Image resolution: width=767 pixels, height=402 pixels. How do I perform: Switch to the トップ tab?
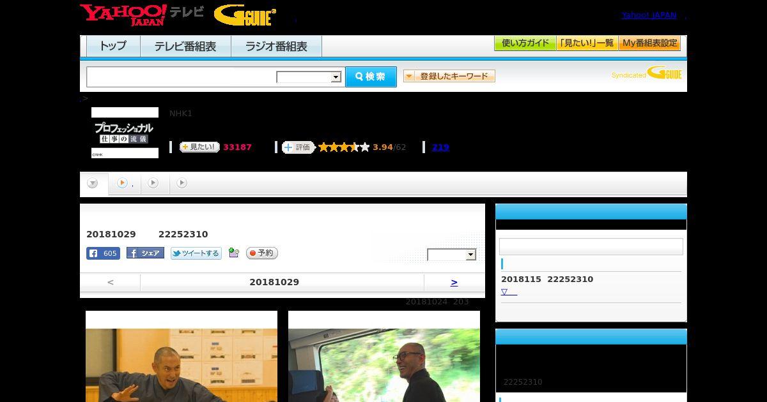(113, 47)
